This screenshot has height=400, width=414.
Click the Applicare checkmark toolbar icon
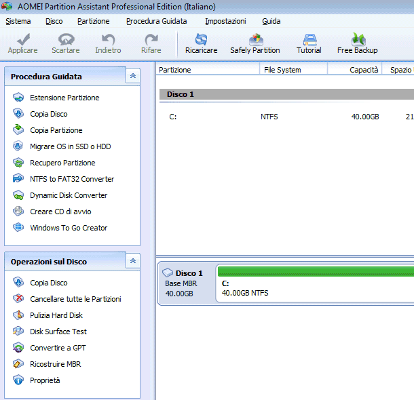(23, 39)
